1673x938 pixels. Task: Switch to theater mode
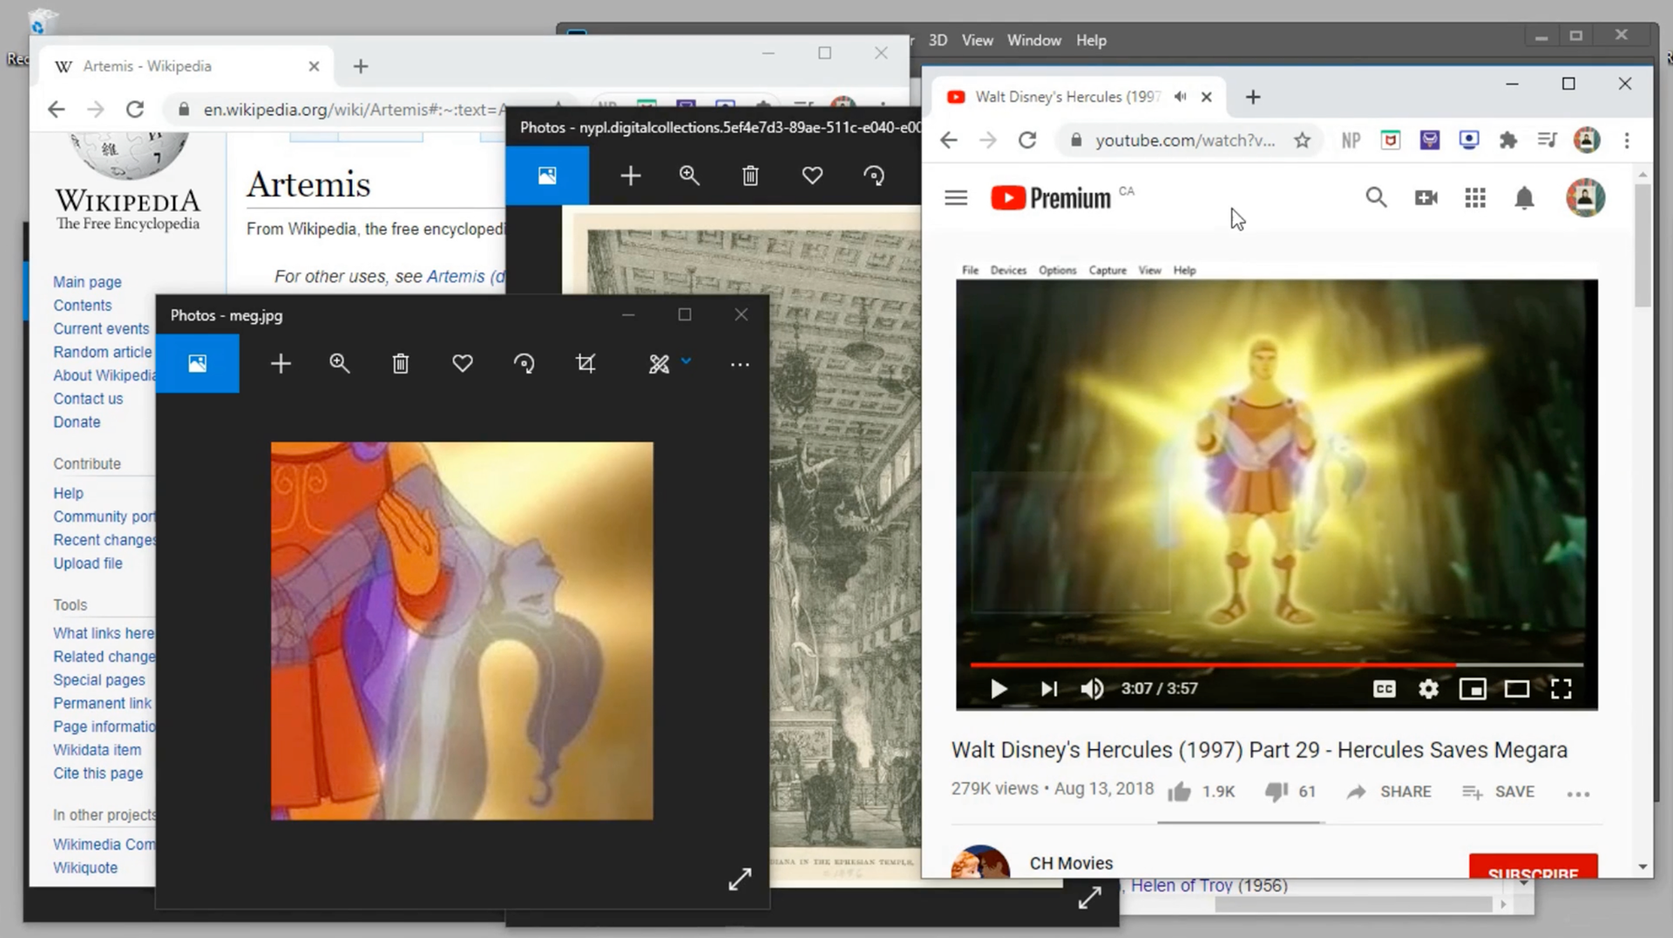click(1517, 689)
